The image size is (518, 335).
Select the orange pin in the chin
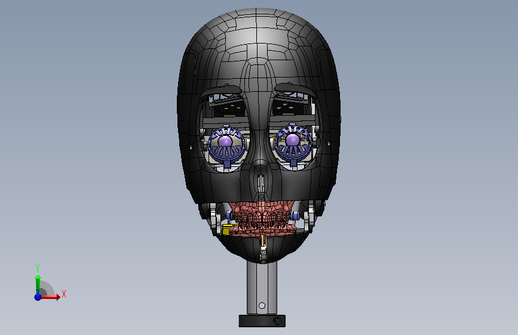(x=262, y=240)
